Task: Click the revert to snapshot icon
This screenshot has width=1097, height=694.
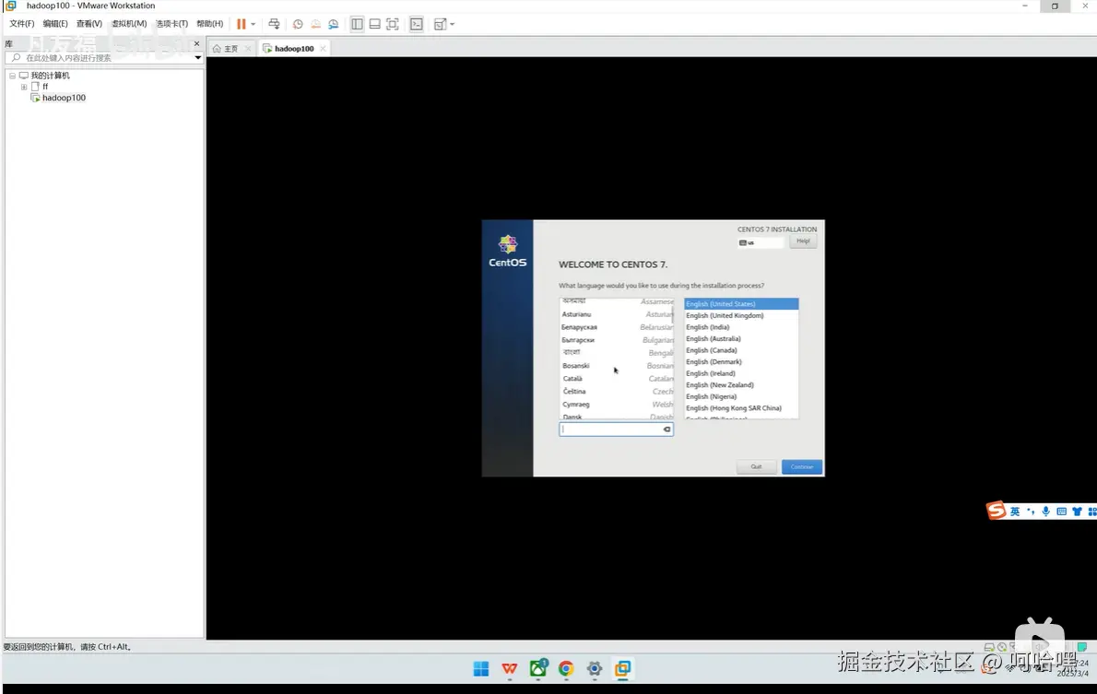Action: tap(315, 24)
